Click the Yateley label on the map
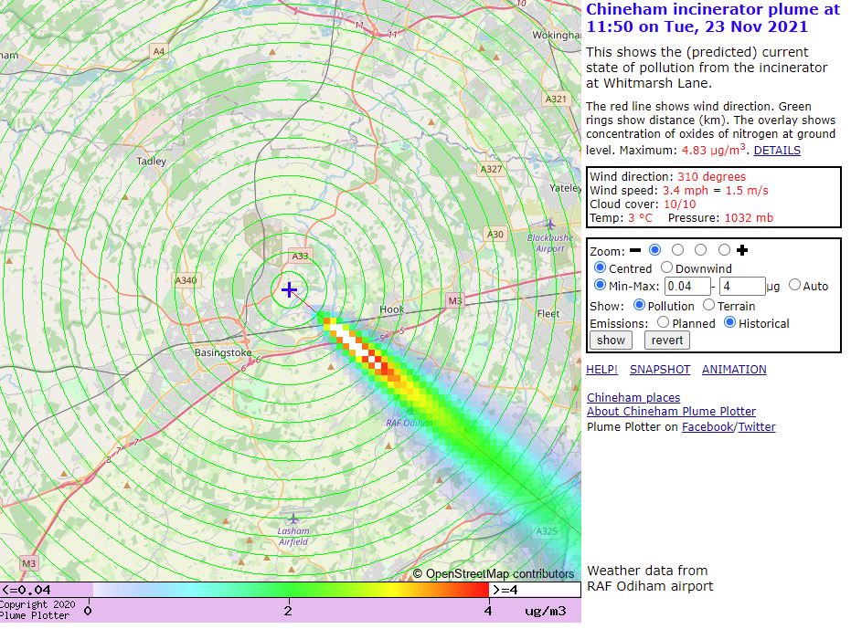 565,188
